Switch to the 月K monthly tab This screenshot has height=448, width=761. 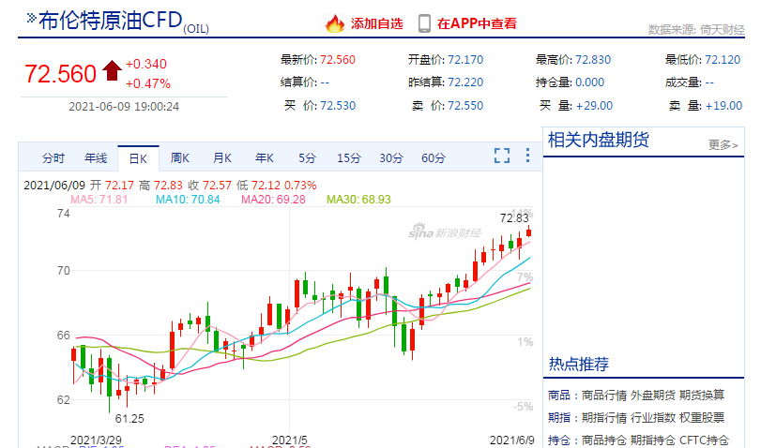[221, 157]
